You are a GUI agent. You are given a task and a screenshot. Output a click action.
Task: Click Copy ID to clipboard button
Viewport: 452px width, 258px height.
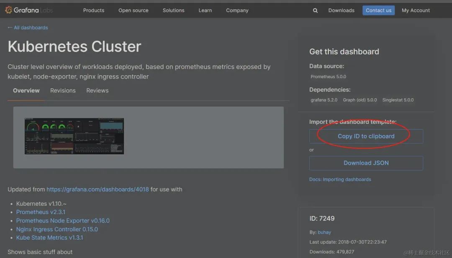pos(366,136)
